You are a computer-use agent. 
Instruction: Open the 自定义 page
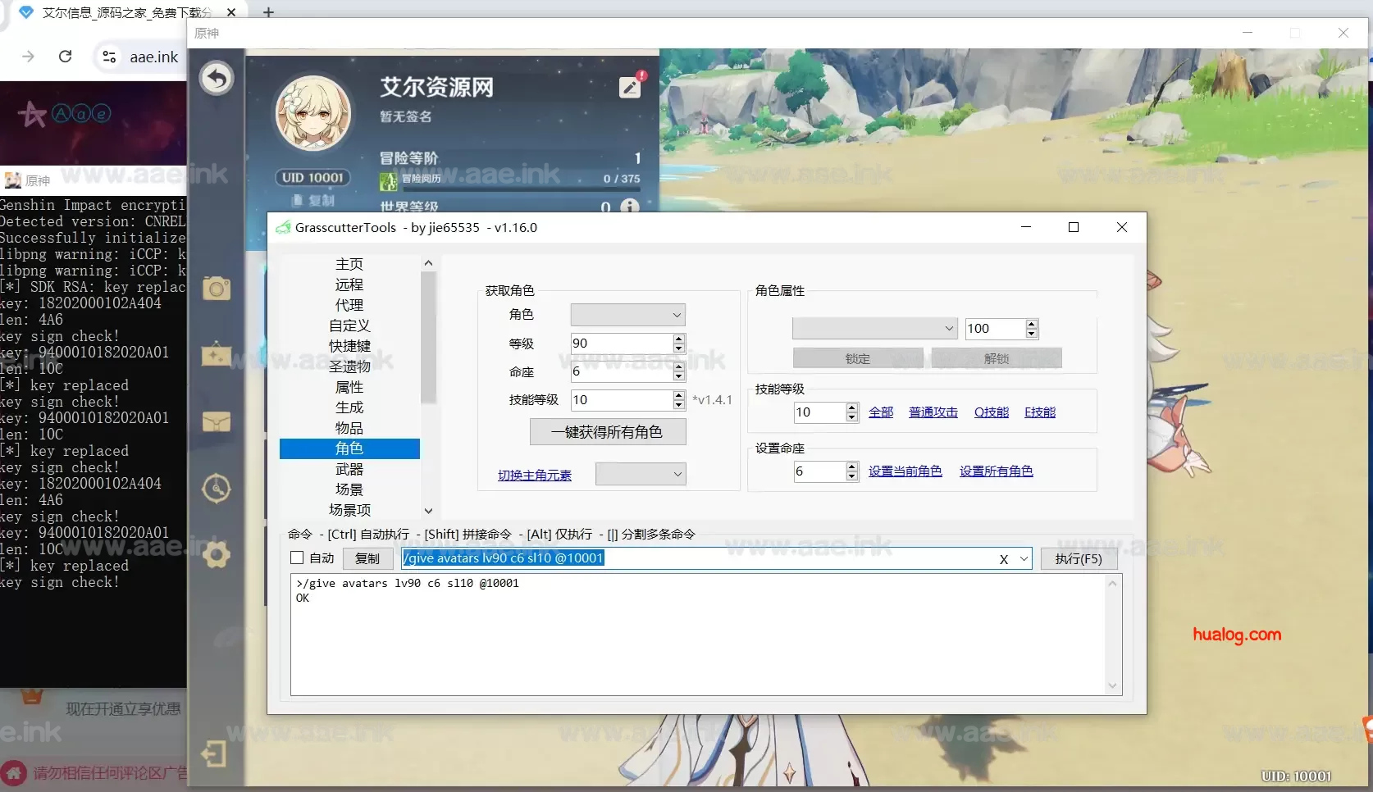(x=349, y=325)
